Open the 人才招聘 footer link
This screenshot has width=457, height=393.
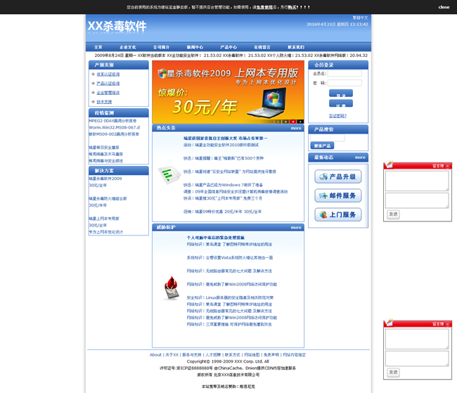(213, 355)
